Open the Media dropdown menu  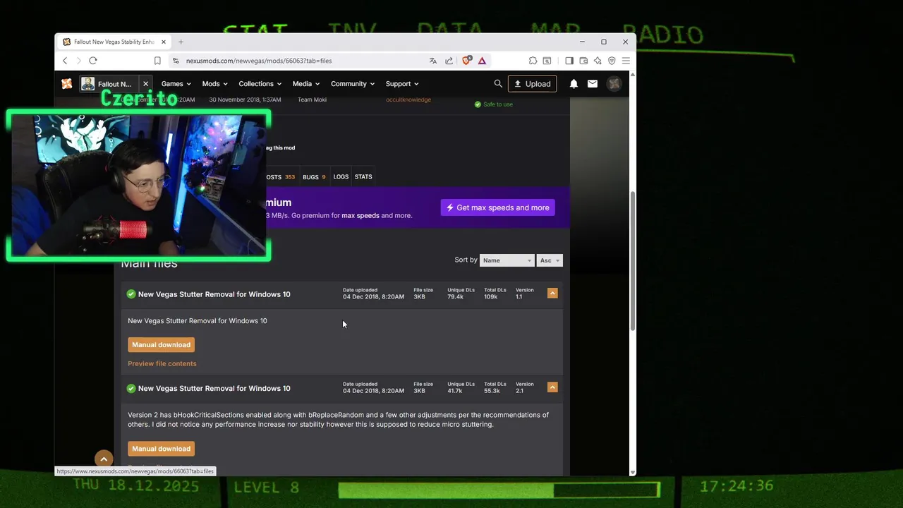pyautogui.click(x=306, y=84)
